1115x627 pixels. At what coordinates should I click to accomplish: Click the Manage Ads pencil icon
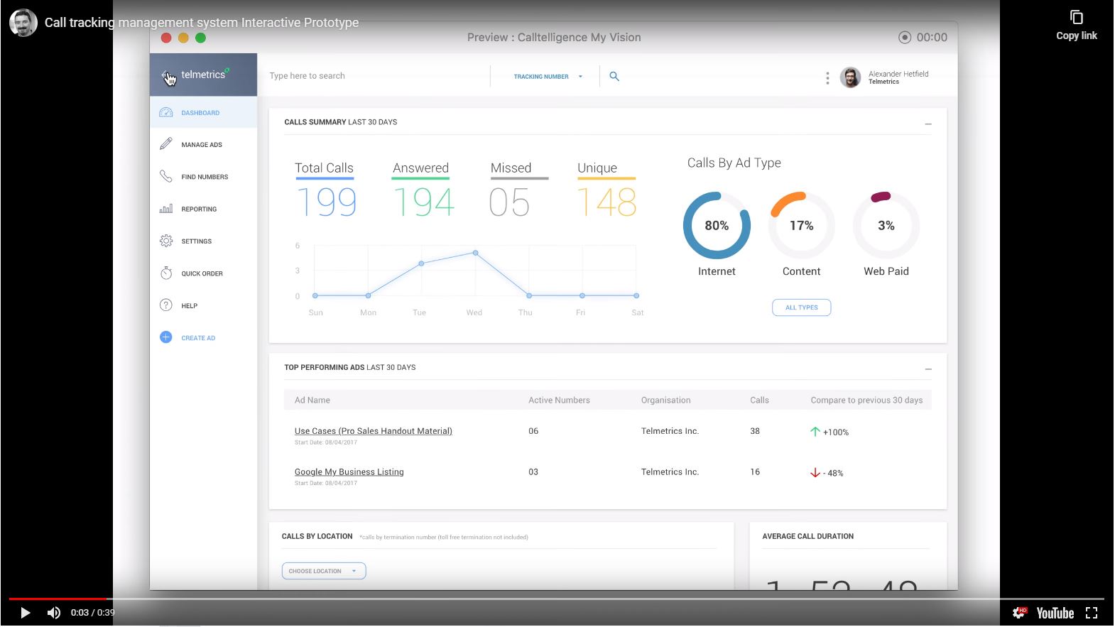[x=165, y=144]
